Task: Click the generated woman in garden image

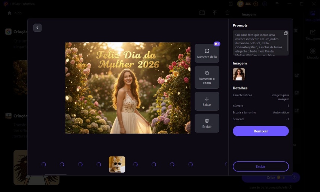Action: click(128, 88)
